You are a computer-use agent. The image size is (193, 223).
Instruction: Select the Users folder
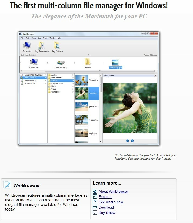coord(61,86)
